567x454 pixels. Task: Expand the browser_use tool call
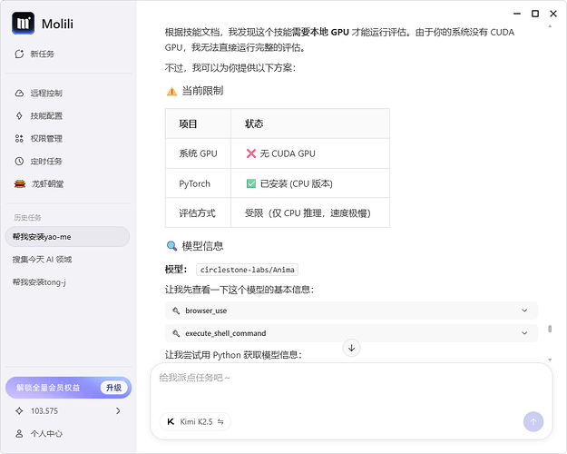click(x=351, y=311)
